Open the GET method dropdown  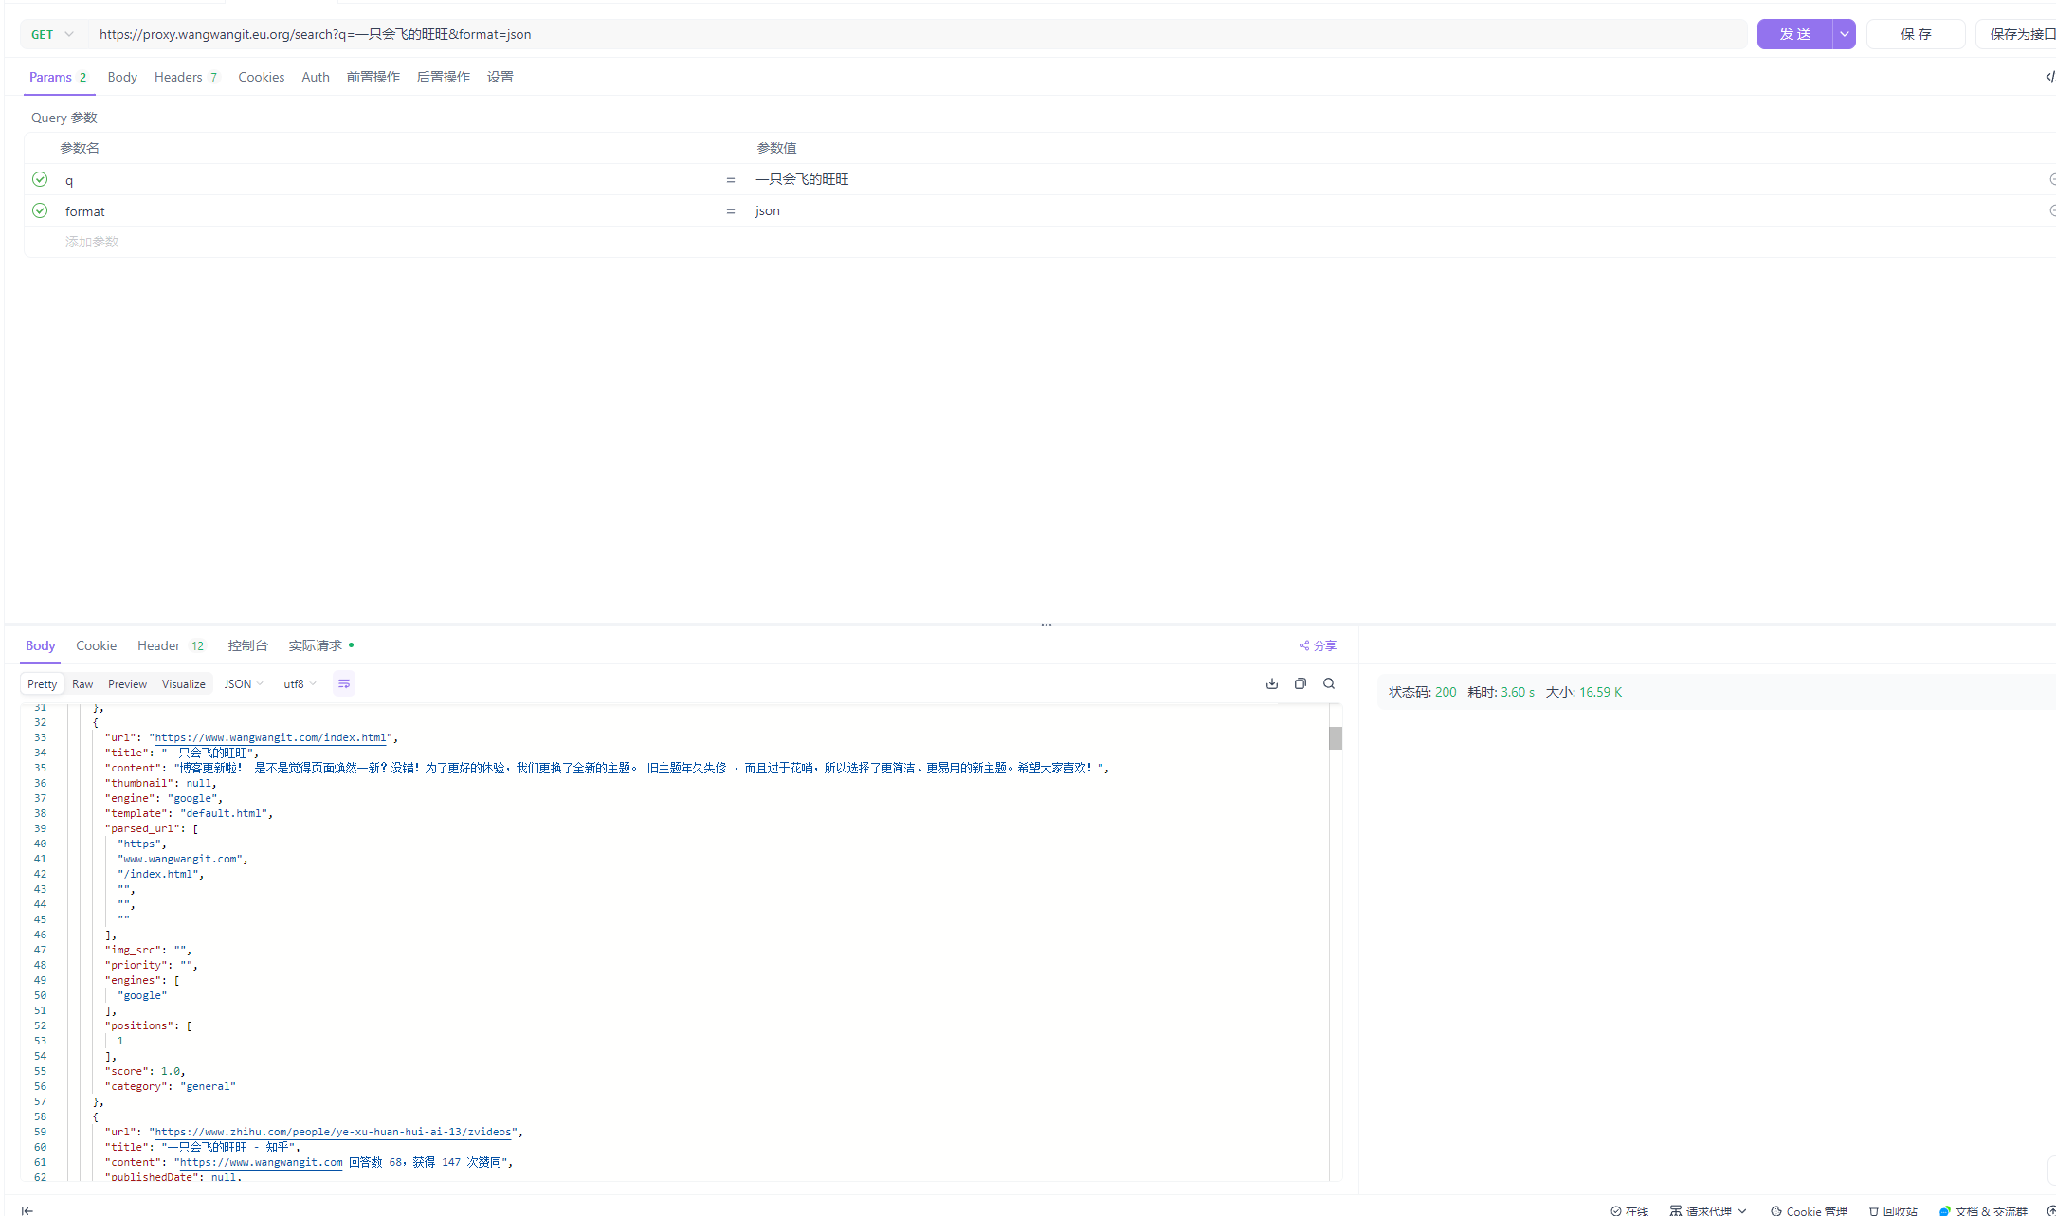tap(52, 34)
